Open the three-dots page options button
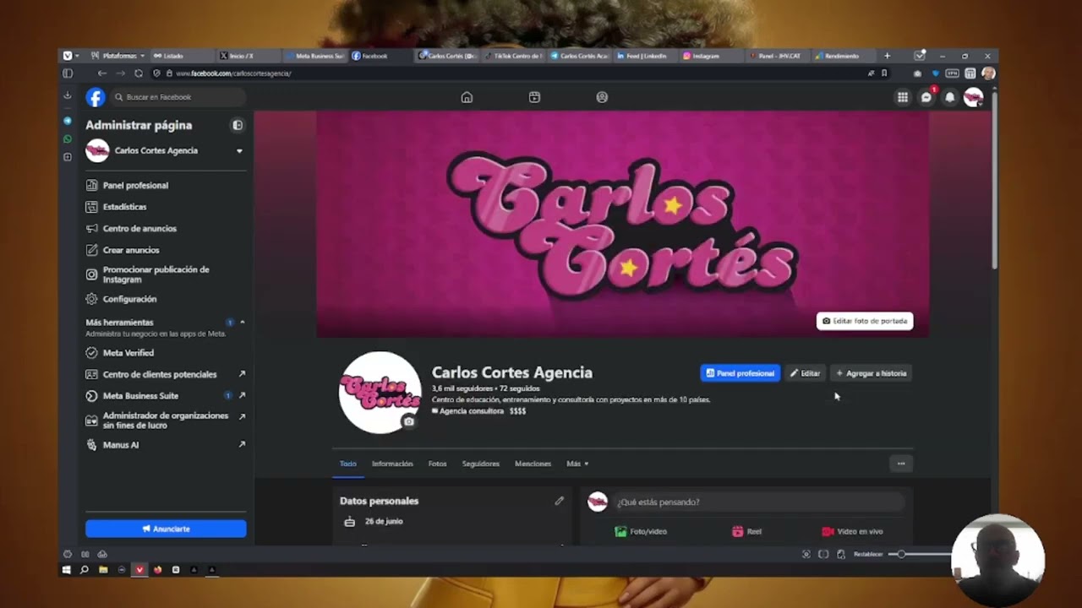Image resolution: width=1082 pixels, height=608 pixels. (x=901, y=464)
